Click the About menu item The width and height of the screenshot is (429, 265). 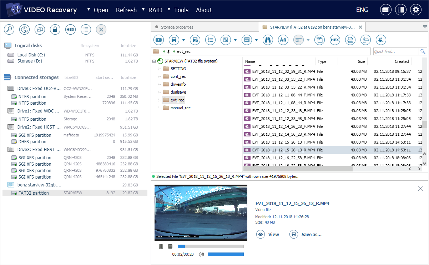pos(204,10)
